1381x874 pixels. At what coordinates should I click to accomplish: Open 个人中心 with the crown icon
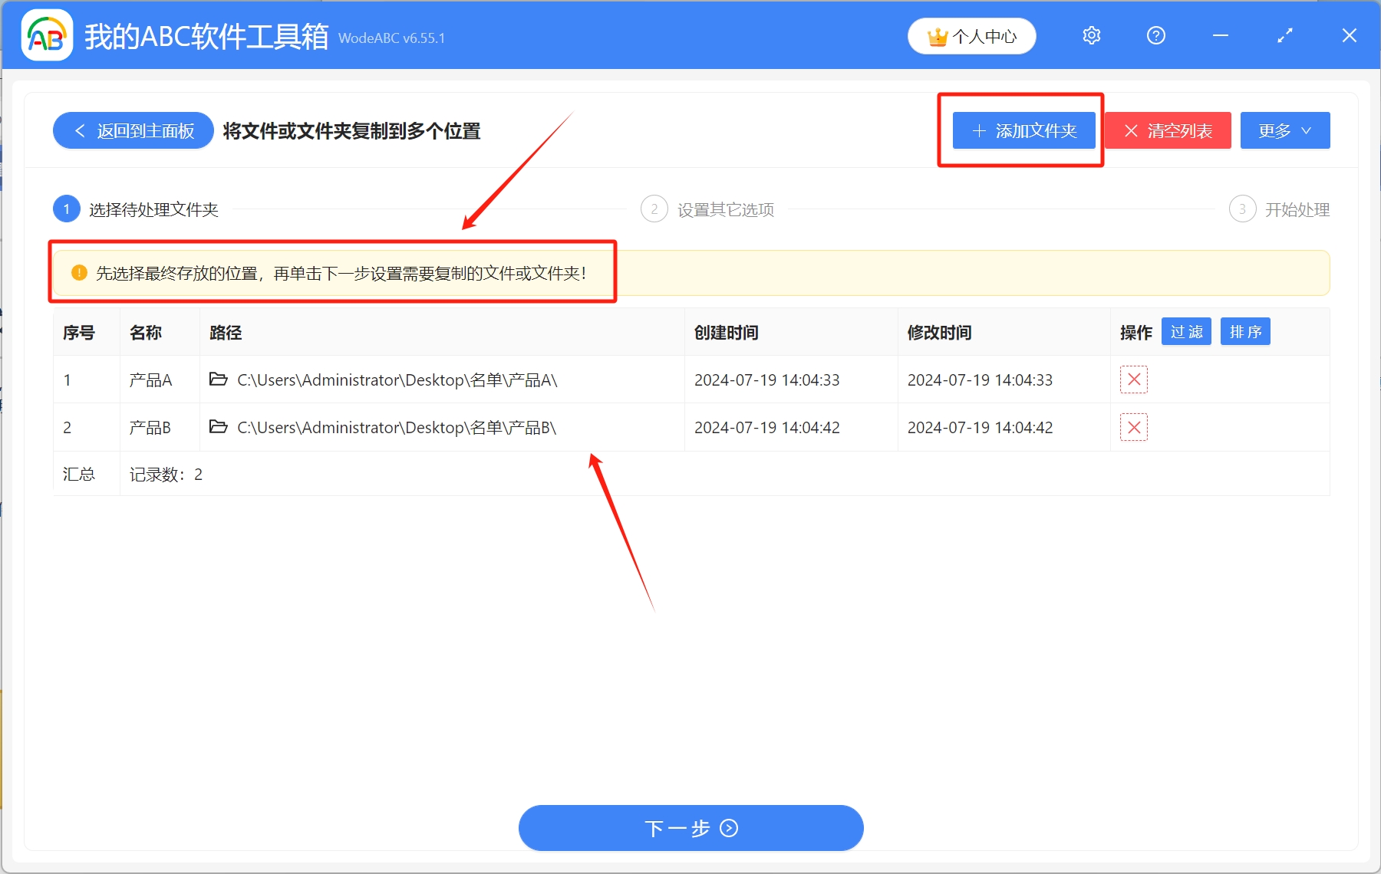(971, 35)
